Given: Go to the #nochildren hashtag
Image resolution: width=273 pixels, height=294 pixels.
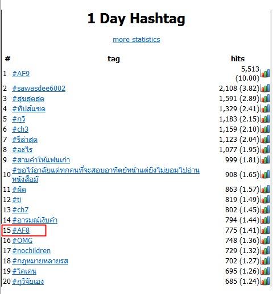Looking at the screenshot, I should click(x=31, y=250).
